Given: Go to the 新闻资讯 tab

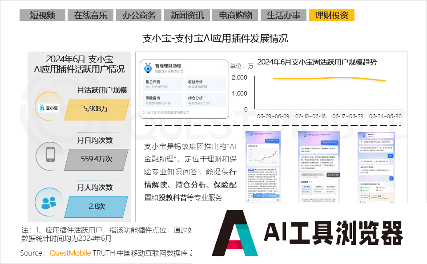Looking at the screenshot, I should (187, 15).
